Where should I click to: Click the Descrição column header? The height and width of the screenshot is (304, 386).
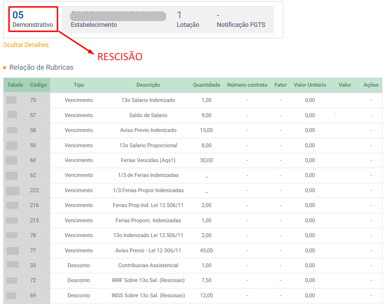148,85
